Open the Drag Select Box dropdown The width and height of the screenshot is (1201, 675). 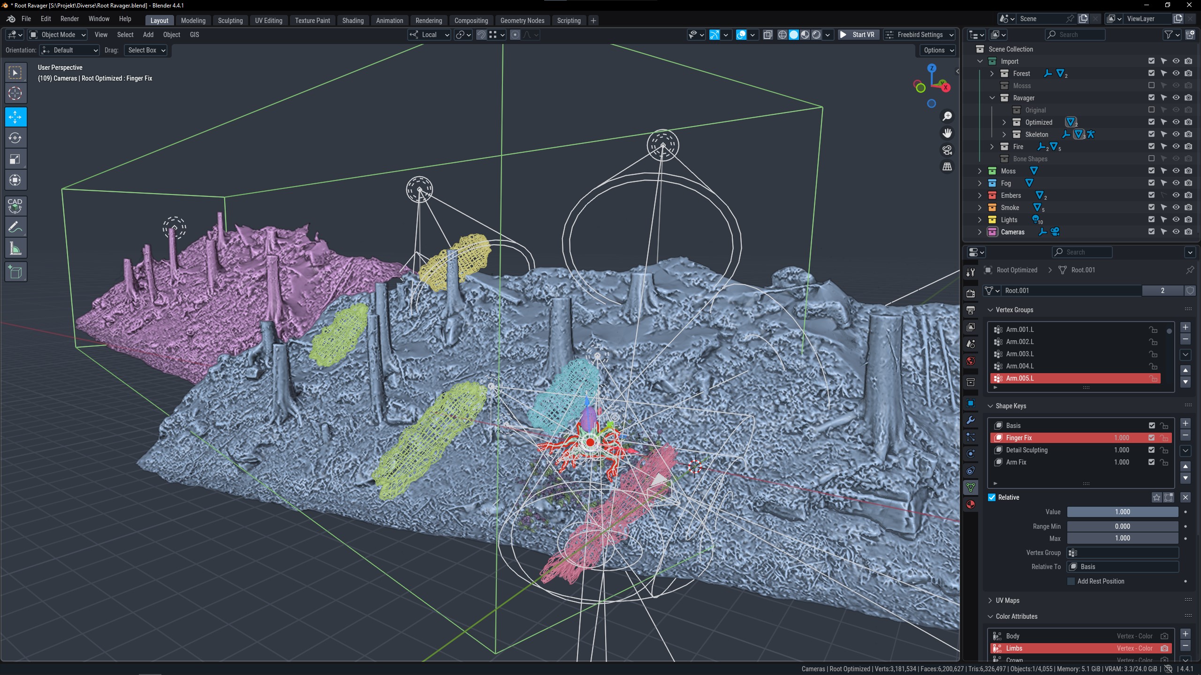click(146, 50)
